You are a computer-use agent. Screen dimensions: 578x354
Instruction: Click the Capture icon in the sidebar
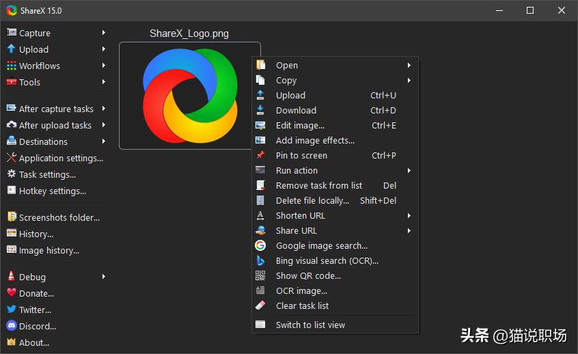pos(12,33)
